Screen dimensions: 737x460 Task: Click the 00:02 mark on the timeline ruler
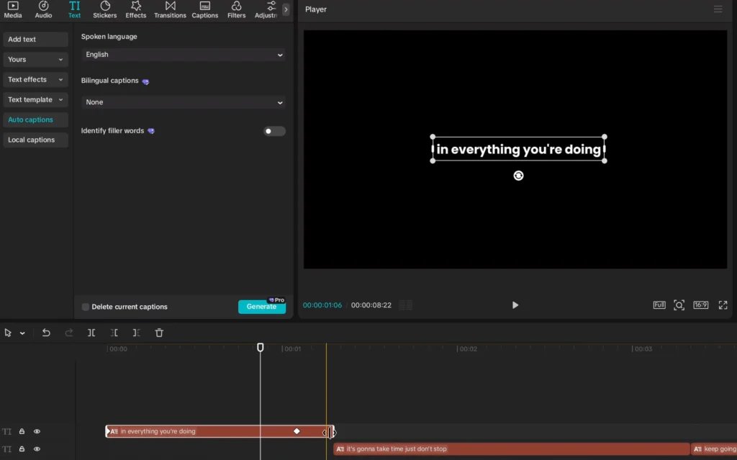pos(468,349)
